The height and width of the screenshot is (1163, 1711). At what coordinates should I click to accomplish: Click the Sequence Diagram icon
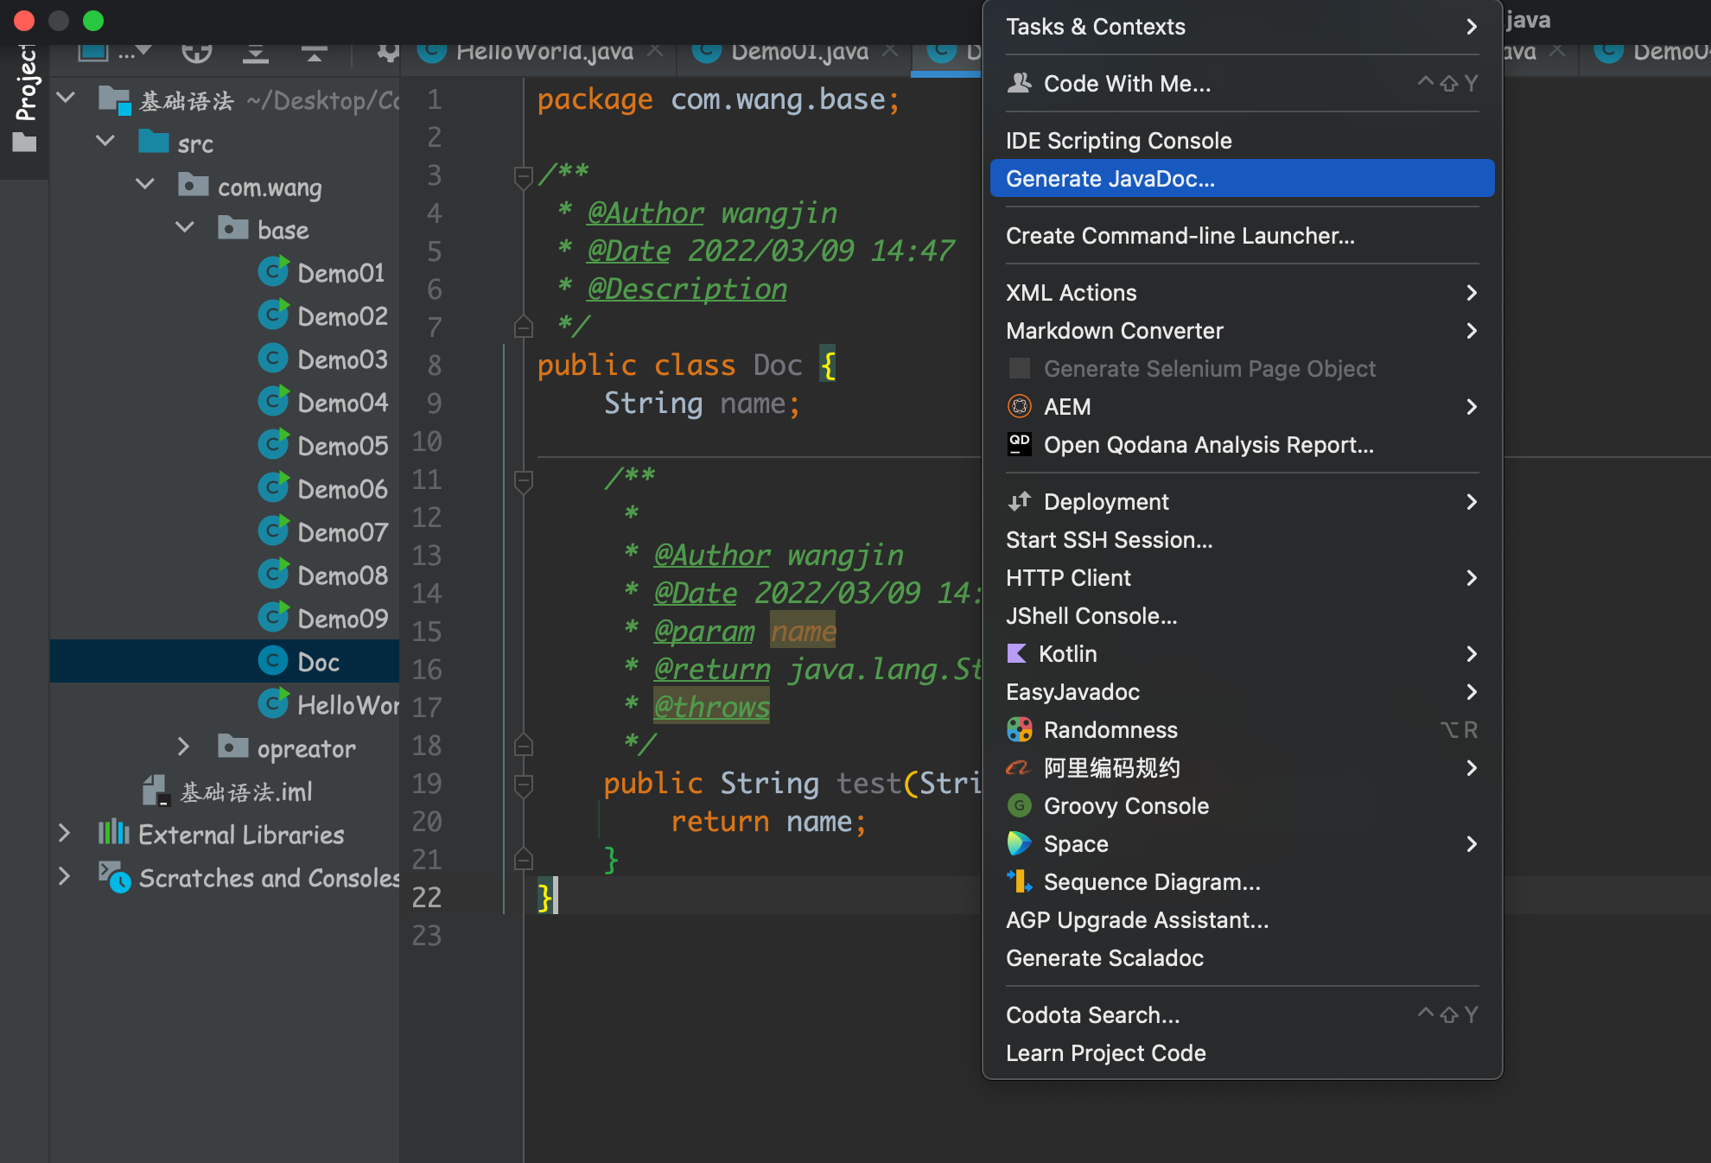(x=1020, y=882)
